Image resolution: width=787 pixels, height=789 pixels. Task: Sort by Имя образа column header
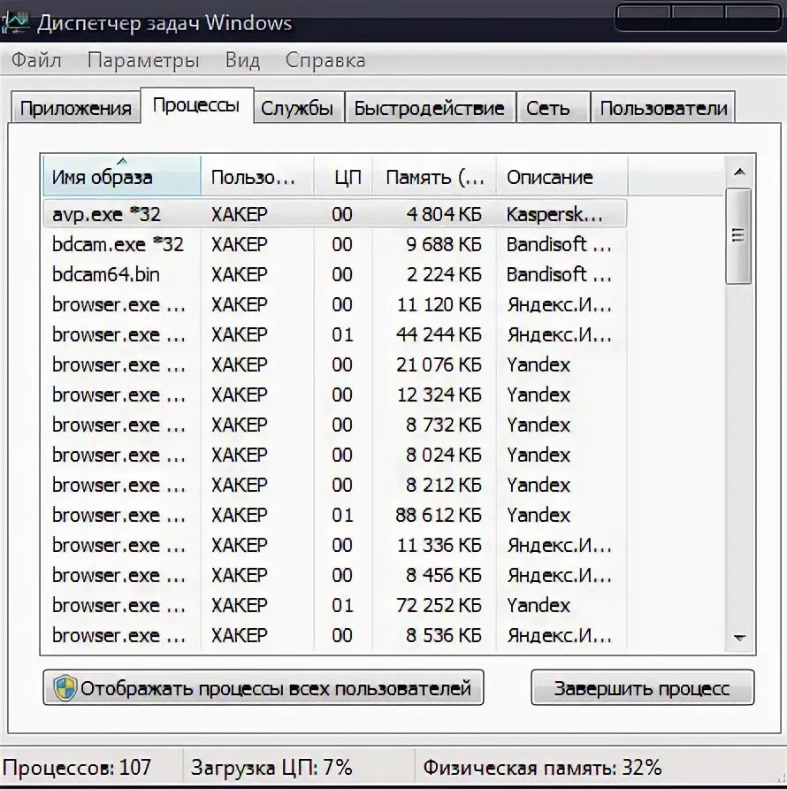[122, 176]
